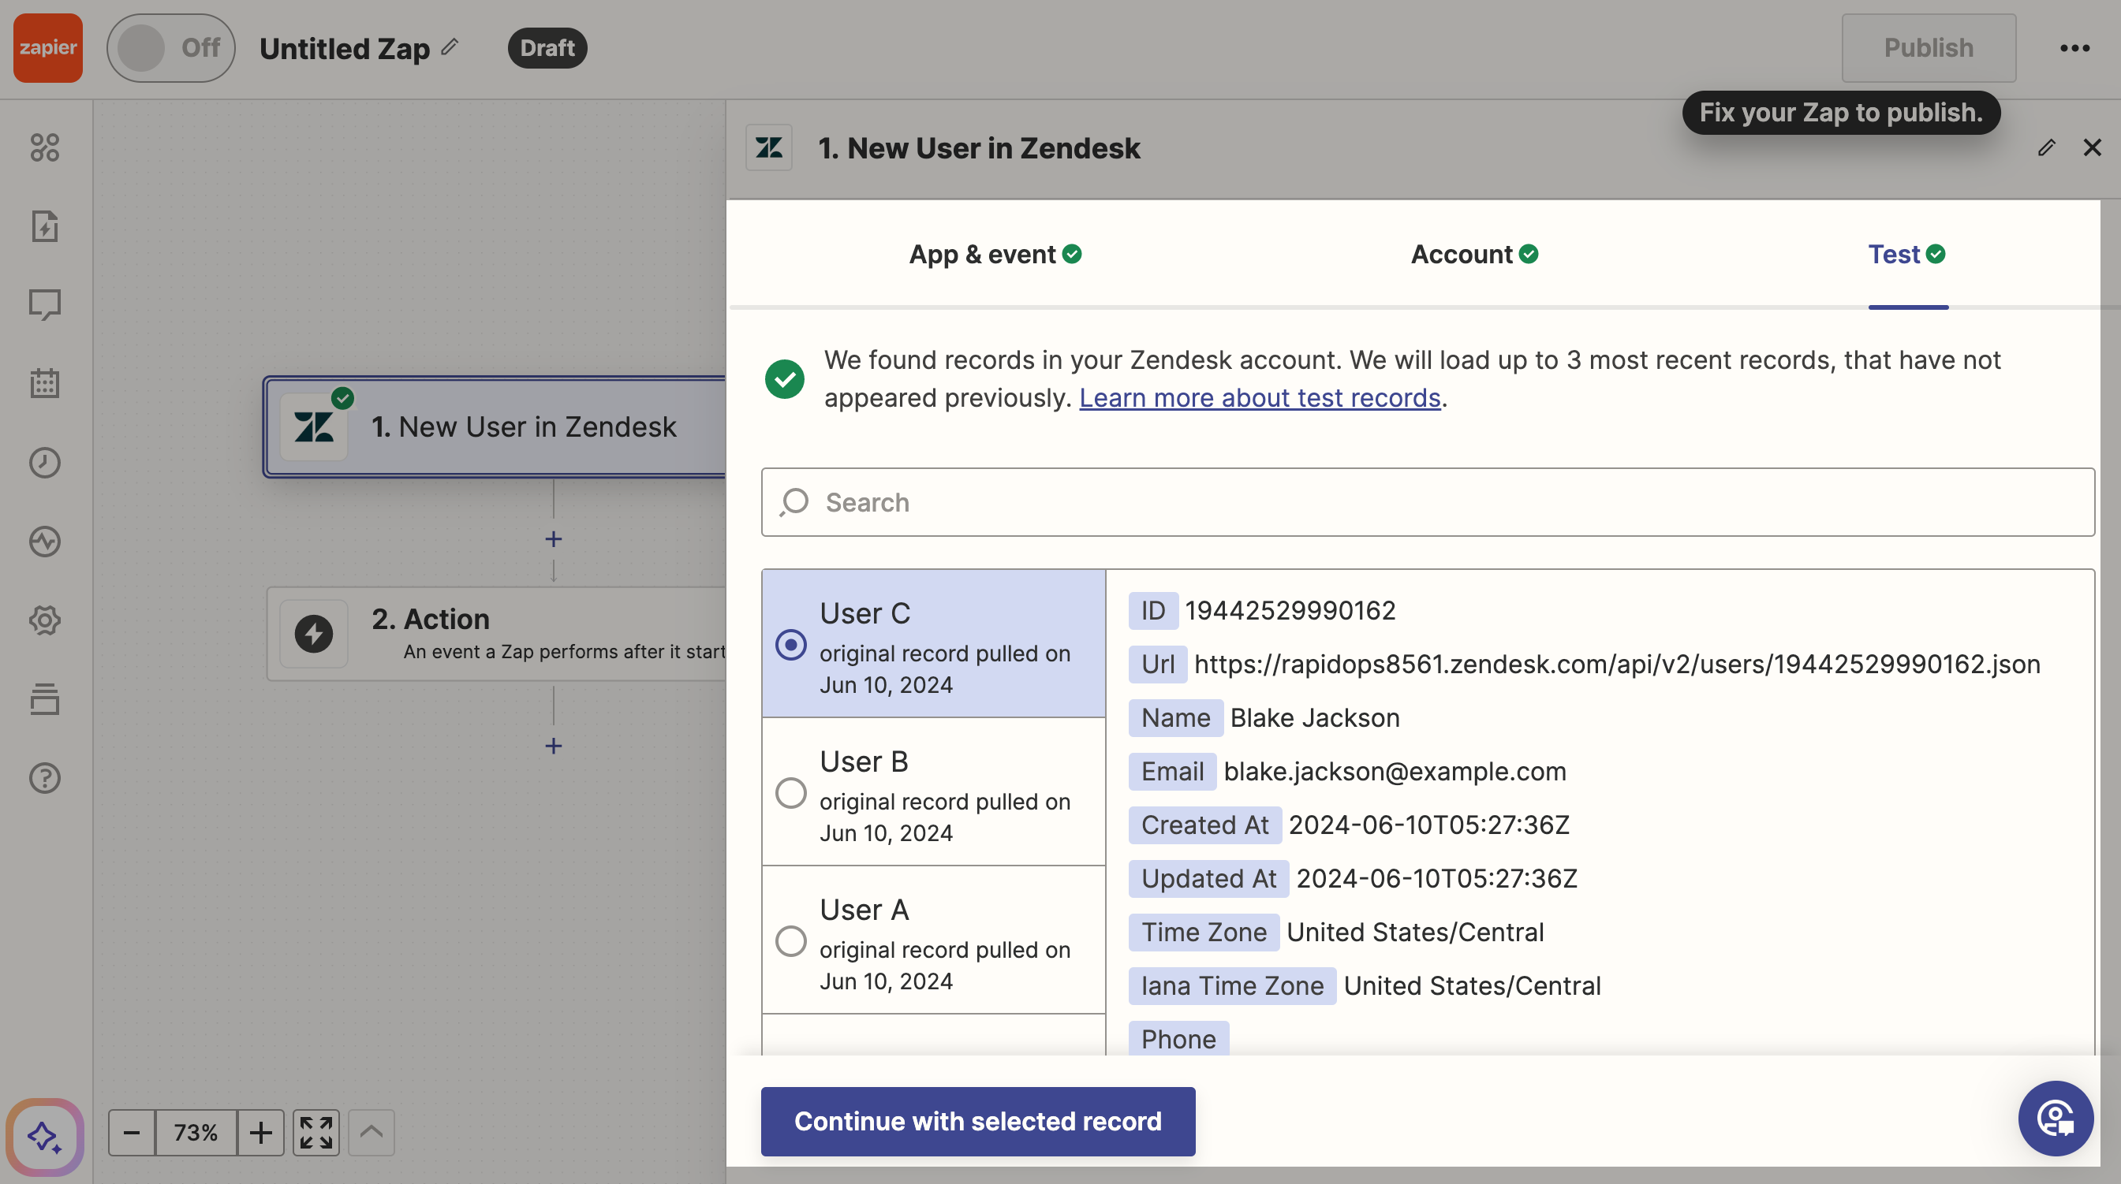Rename step with panel pencil icon
Screen dimensions: 2121x1184
(2046, 147)
